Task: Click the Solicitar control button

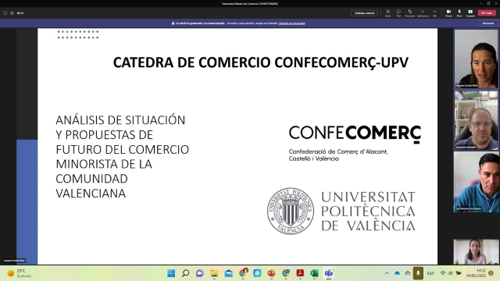Action: (365, 12)
